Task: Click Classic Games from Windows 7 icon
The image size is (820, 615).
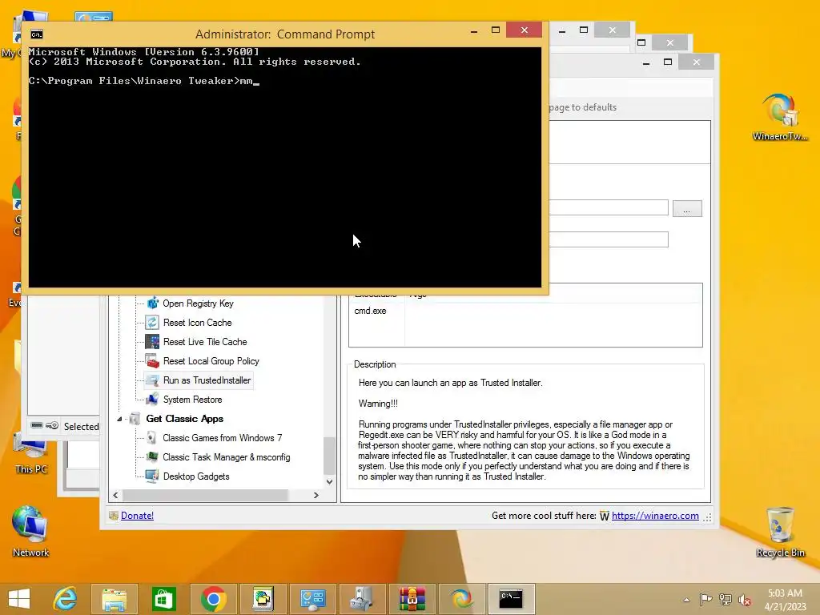Action: 151,438
